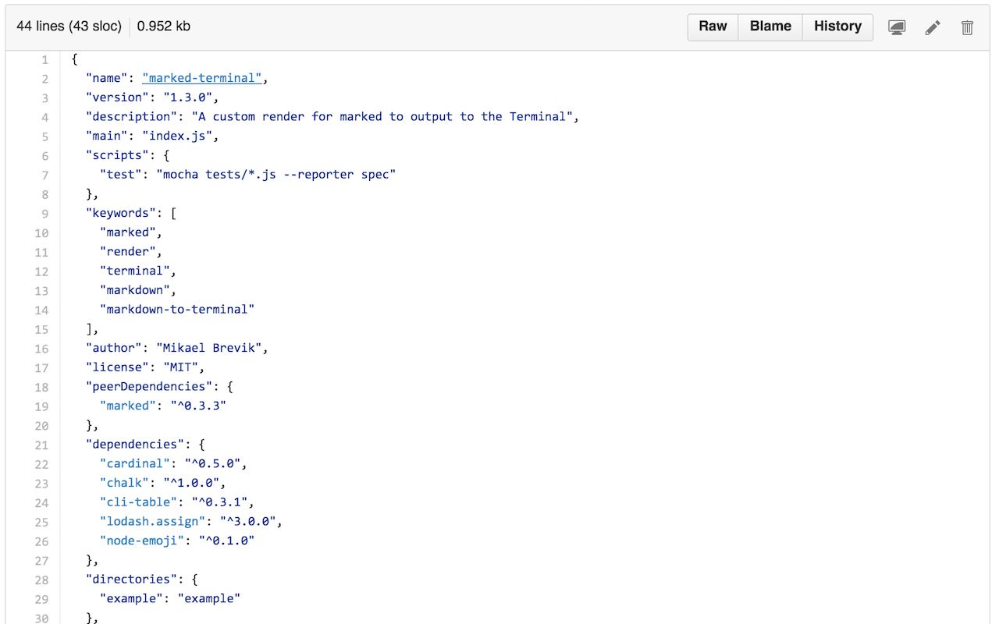Image resolution: width=999 pixels, height=624 pixels.
Task: Click the "render" keyword
Action: coord(127,252)
